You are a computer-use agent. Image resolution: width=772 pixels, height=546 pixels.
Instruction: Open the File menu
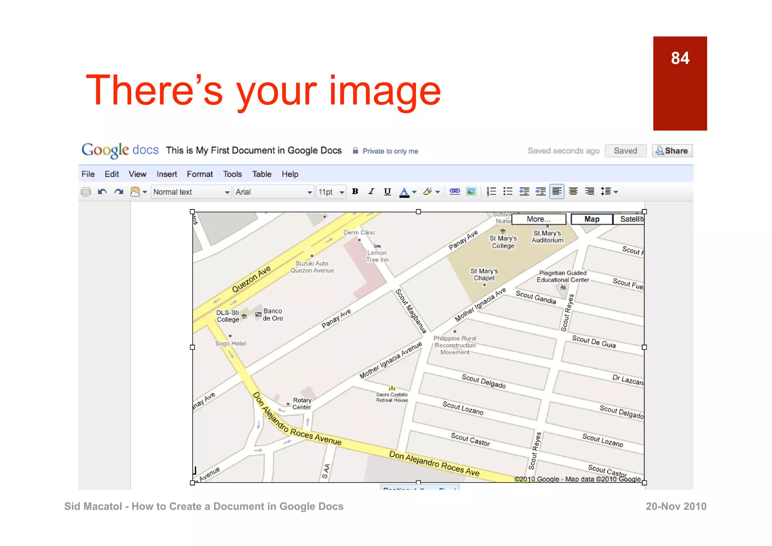pyautogui.click(x=88, y=174)
